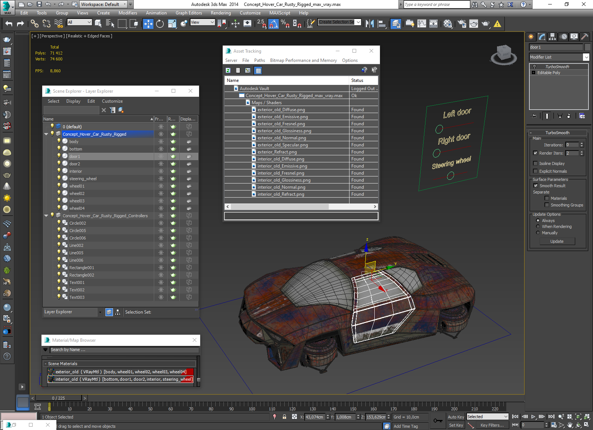Toggle the selection lock icon

click(x=284, y=417)
